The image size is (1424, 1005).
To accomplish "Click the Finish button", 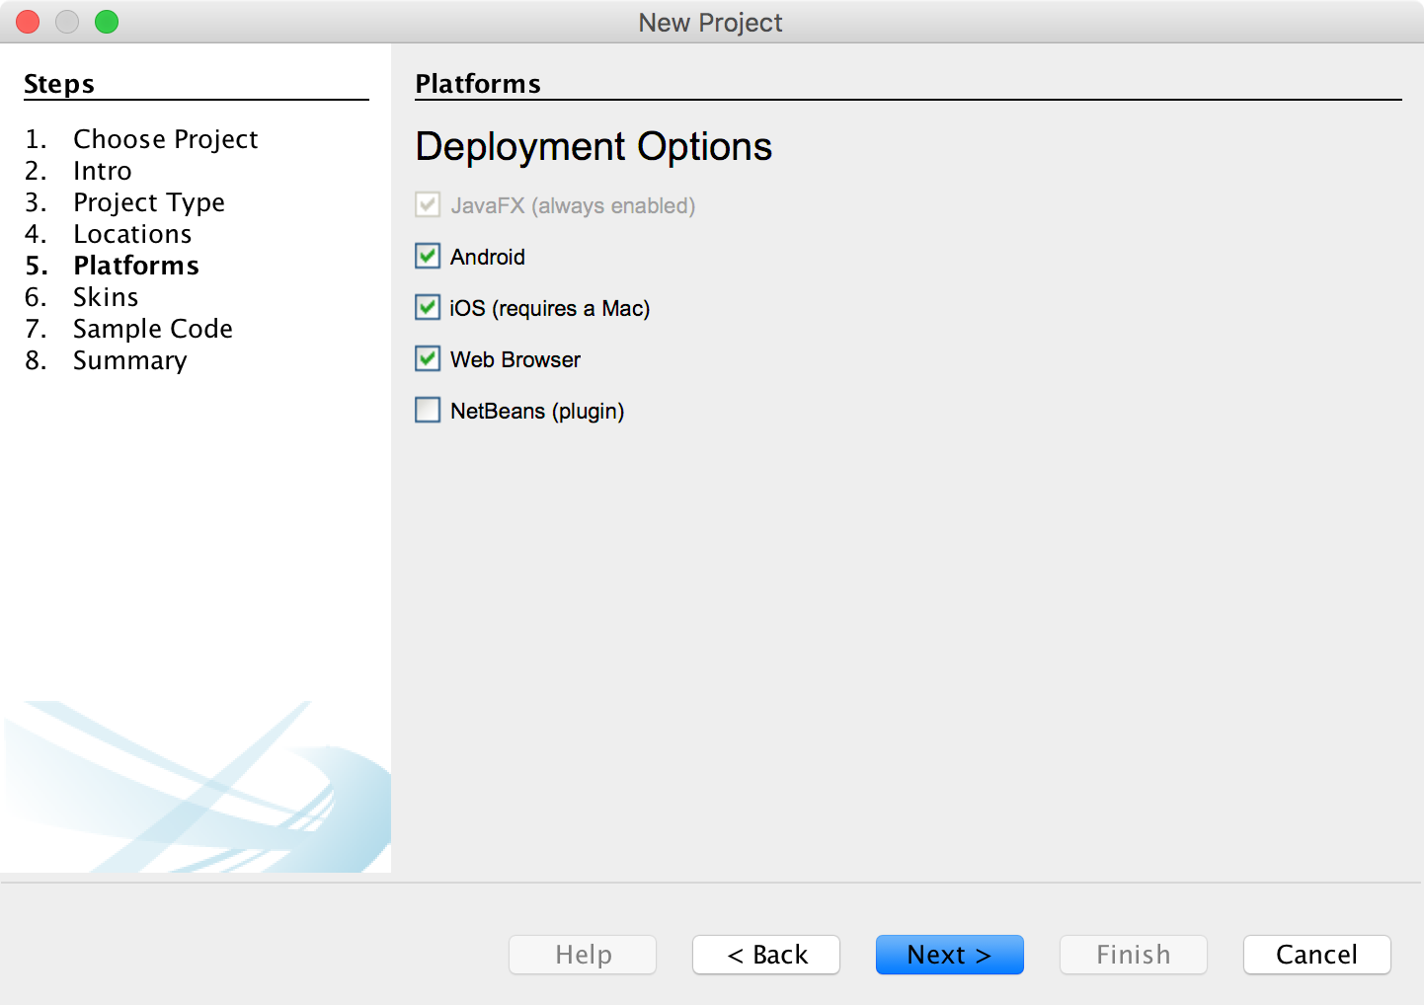I will tap(1133, 955).
